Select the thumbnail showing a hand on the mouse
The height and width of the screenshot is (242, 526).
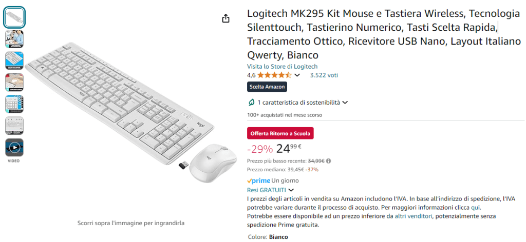(14, 82)
